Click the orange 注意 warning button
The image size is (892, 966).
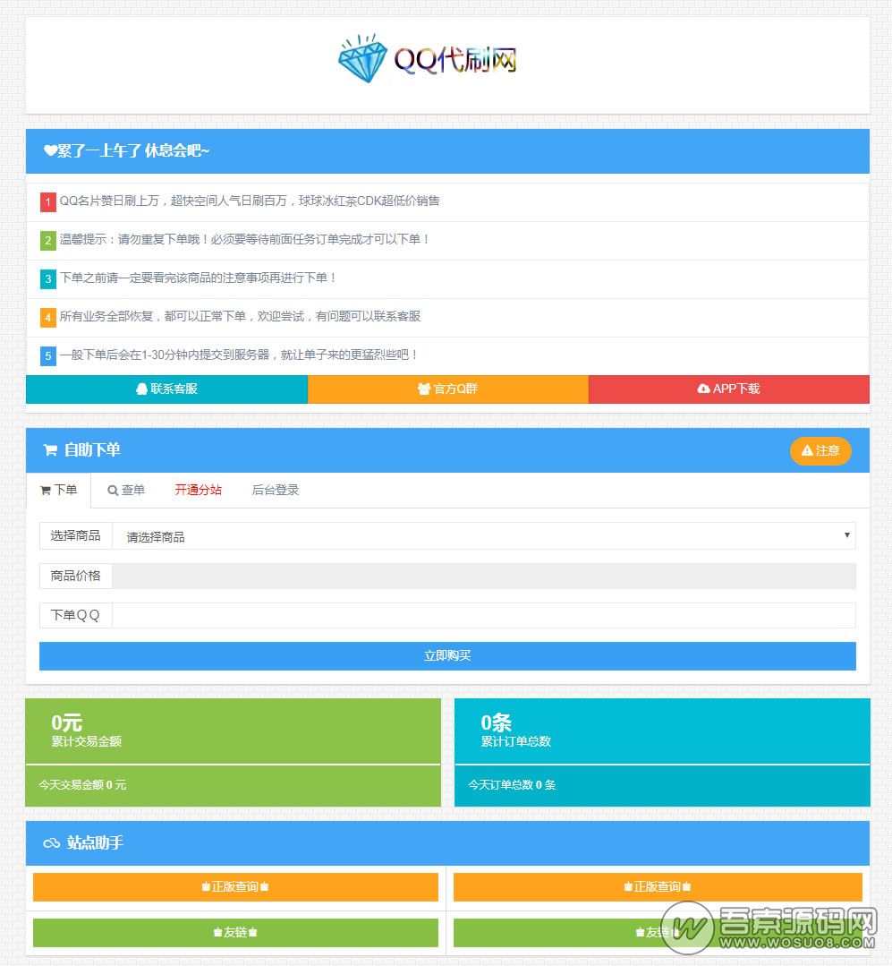(820, 450)
